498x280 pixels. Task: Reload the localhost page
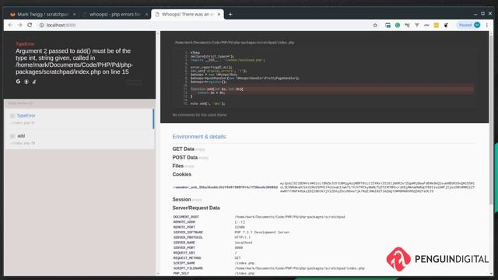coord(30,25)
